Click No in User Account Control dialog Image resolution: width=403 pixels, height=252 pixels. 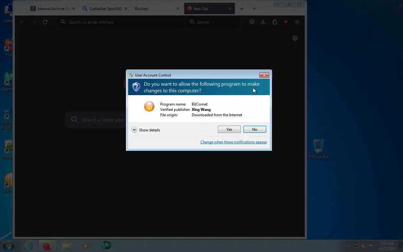(255, 129)
